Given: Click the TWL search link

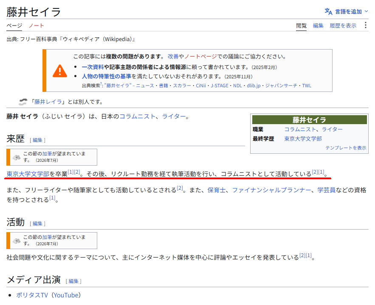Looking at the screenshot, I should pyautogui.click(x=307, y=86).
